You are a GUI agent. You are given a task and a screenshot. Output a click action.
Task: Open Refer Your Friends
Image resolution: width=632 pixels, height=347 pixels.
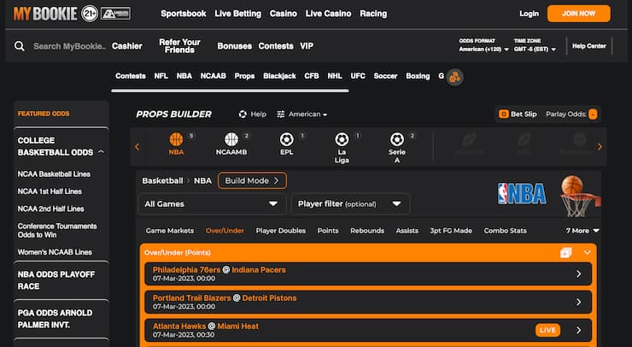coord(179,46)
